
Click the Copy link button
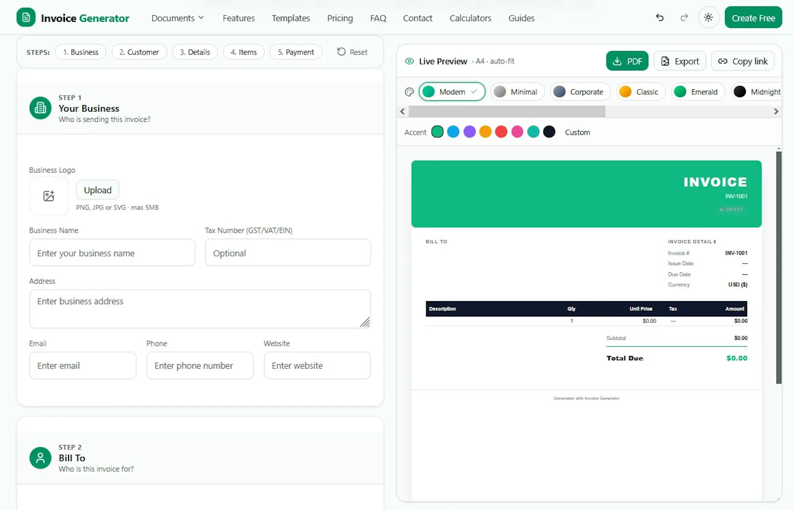tap(742, 61)
